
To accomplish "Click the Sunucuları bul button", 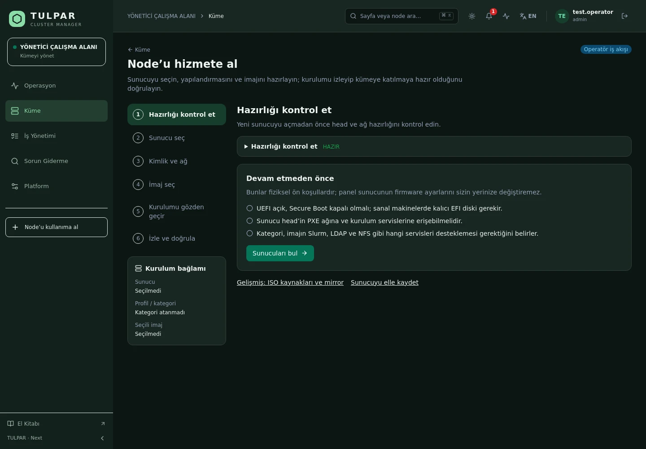I will 280,253.
